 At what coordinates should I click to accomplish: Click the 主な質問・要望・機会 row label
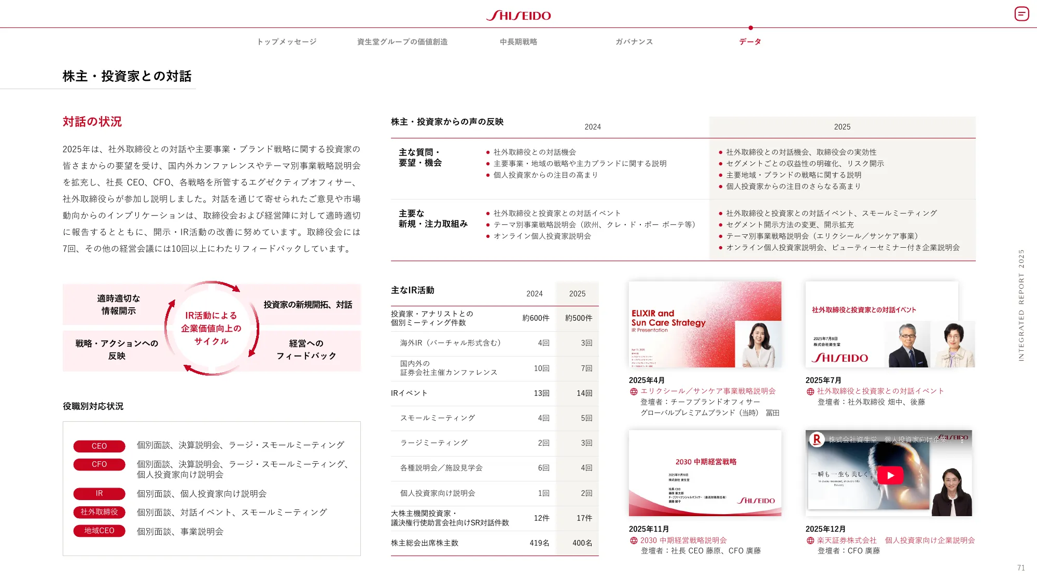pyautogui.click(x=420, y=158)
